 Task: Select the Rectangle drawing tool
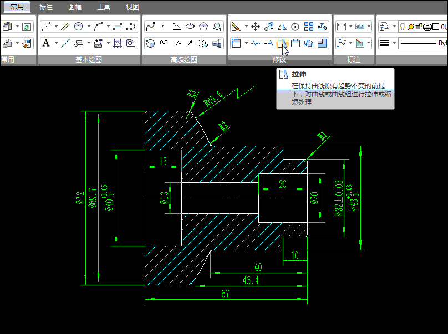[118, 27]
